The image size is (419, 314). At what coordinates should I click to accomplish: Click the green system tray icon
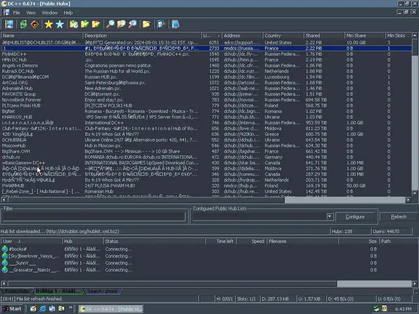[377, 309]
